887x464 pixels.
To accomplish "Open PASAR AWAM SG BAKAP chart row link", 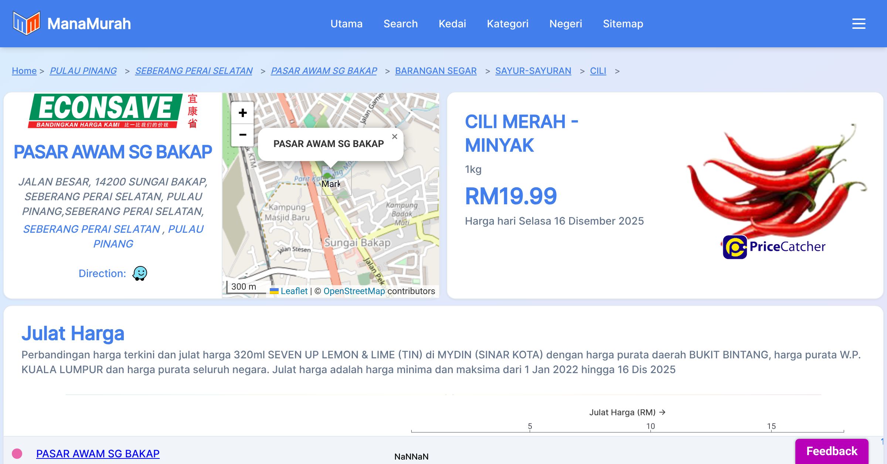I will 98,453.
